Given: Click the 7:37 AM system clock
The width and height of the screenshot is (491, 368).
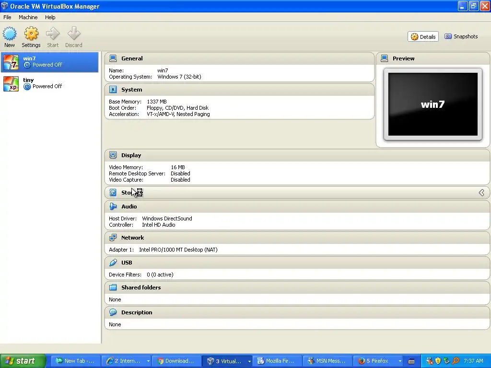Looking at the screenshot, I should click(x=473, y=361).
